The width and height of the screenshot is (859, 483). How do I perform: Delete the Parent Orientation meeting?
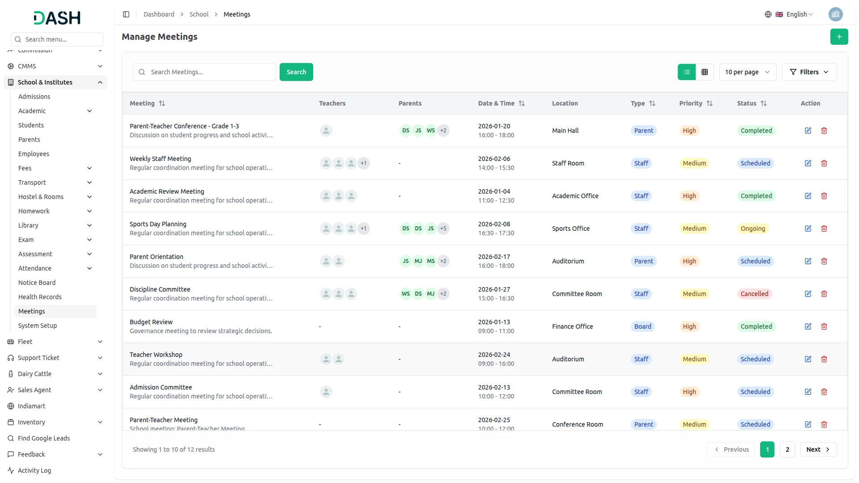[x=824, y=261]
